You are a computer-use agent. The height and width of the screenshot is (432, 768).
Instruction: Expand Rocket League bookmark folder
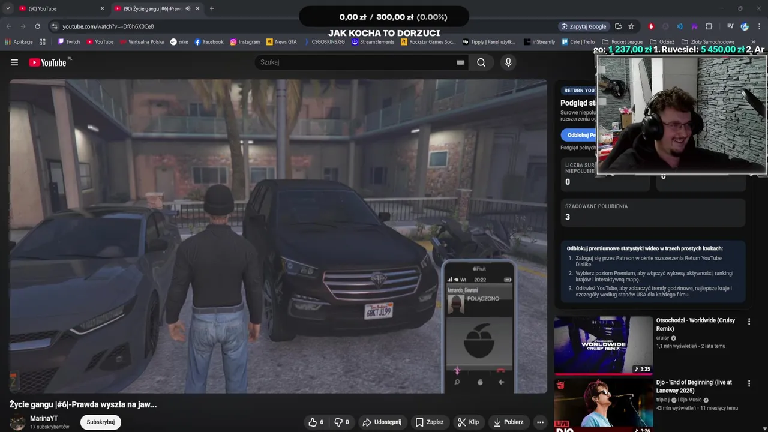pyautogui.click(x=622, y=42)
